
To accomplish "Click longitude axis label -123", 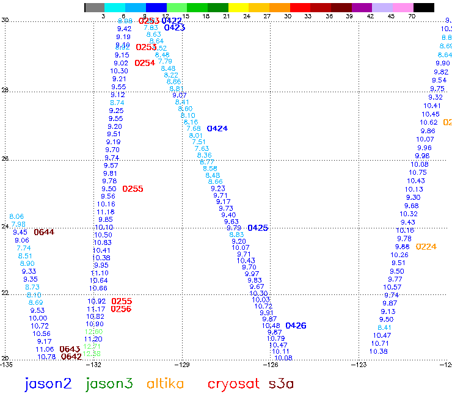I will click(359, 365).
